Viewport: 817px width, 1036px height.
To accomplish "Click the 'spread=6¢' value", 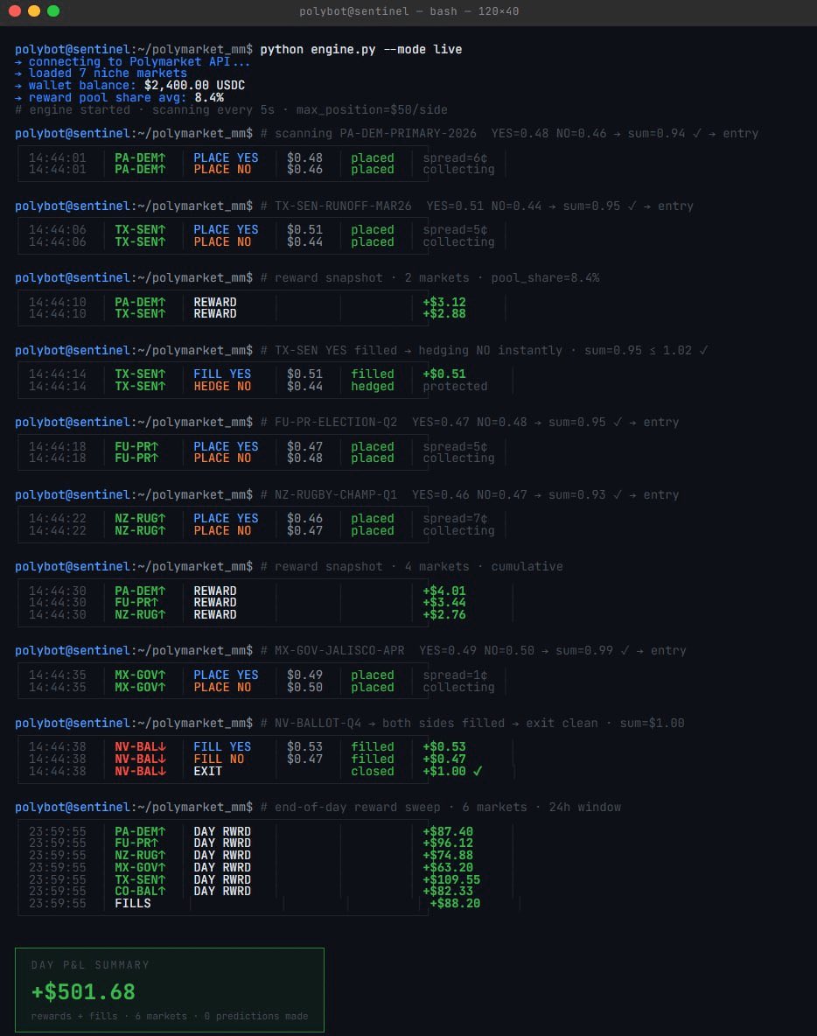I will click(455, 157).
